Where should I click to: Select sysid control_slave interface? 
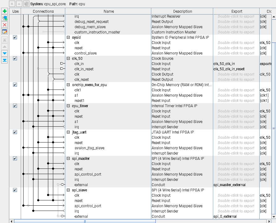pos(85,53)
